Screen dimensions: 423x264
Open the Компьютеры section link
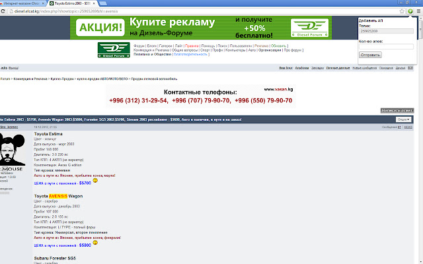[235, 50]
